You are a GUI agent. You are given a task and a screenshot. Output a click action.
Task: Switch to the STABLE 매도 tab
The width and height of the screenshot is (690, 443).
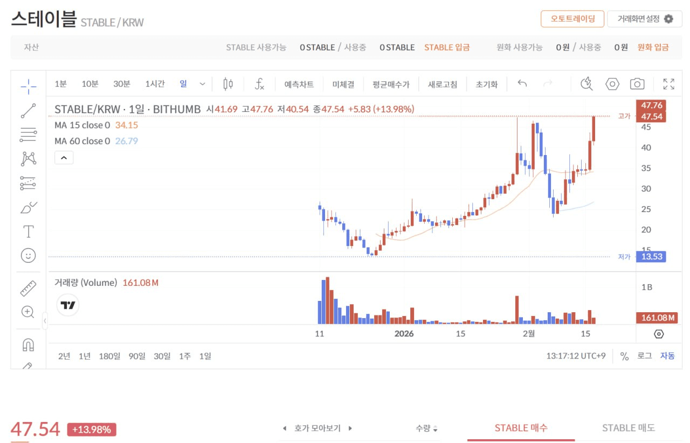tap(629, 428)
